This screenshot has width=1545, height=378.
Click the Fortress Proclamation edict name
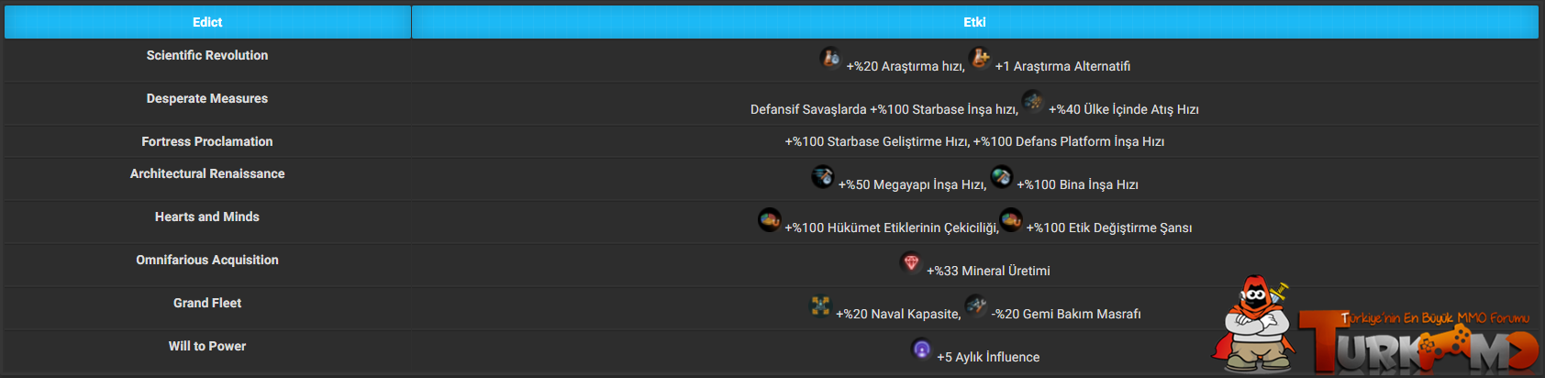(207, 141)
